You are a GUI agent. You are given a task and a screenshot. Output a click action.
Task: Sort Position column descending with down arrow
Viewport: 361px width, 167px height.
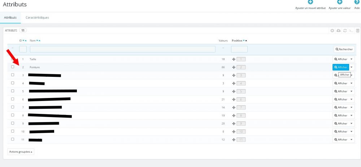coord(244,41)
